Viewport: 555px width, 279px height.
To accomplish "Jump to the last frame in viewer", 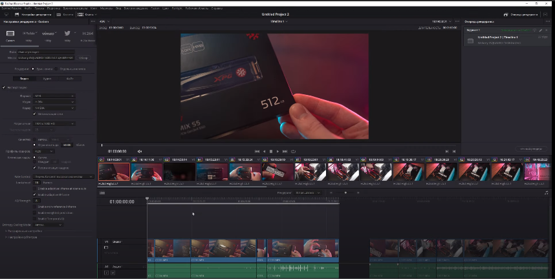I will [x=285, y=151].
